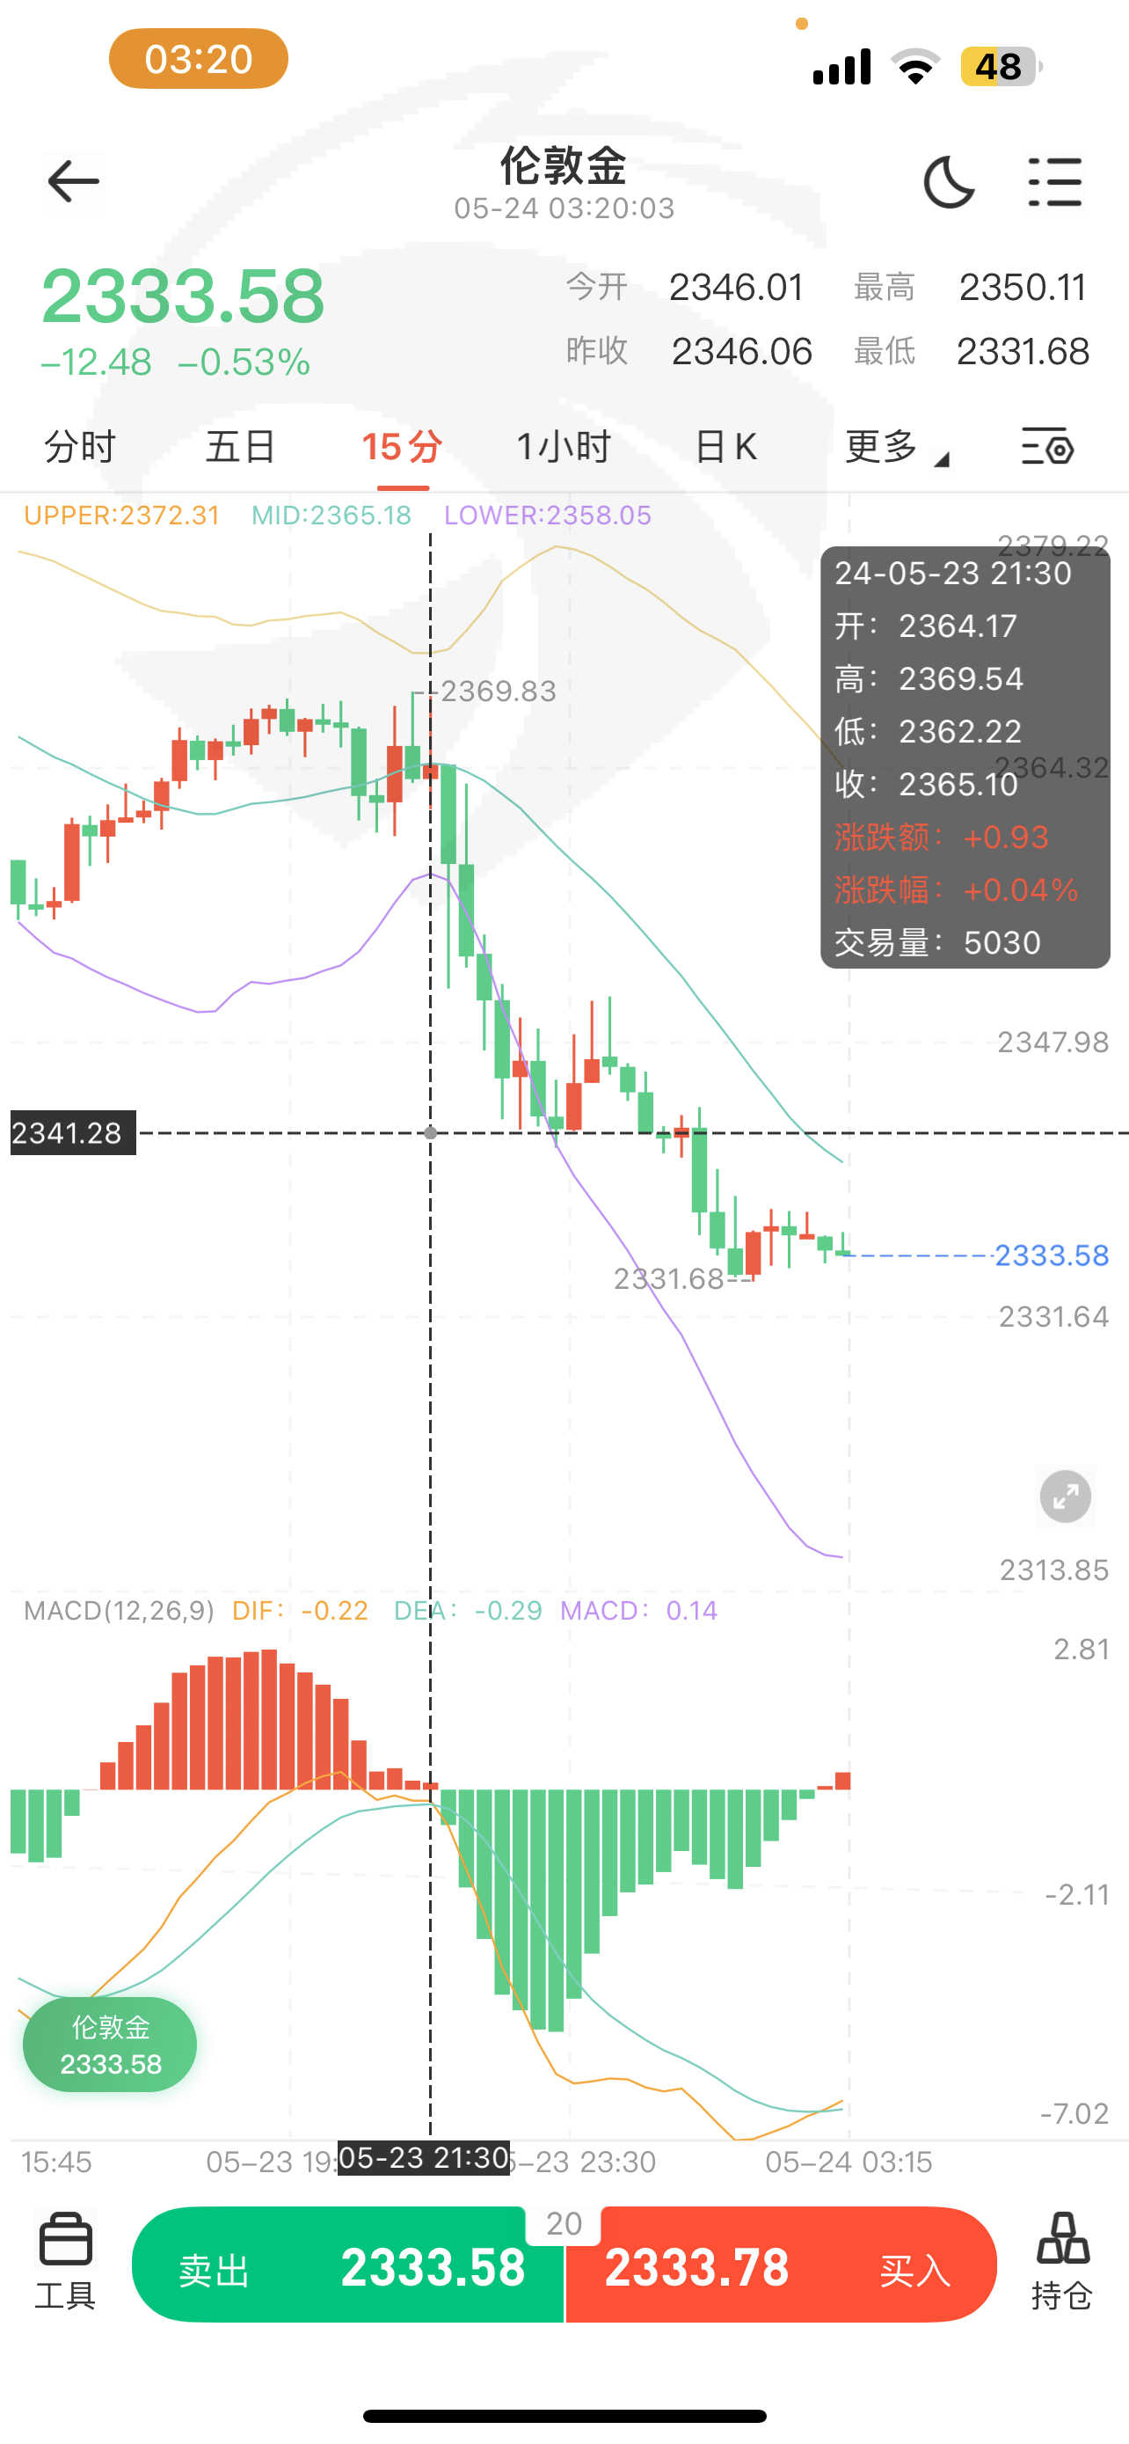This screenshot has width=1129, height=2444.
Task: Select the 日K chart tab
Action: (725, 446)
